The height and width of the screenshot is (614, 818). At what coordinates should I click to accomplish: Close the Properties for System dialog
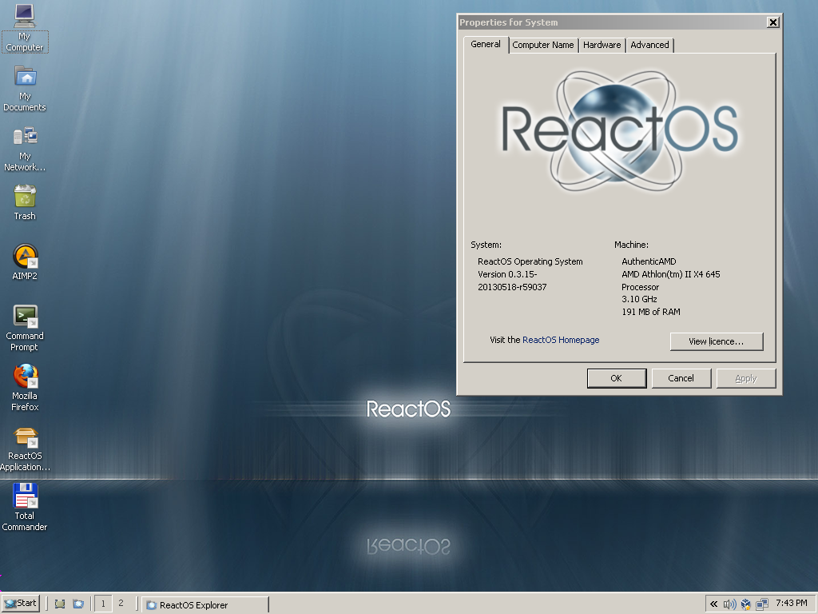click(x=773, y=22)
